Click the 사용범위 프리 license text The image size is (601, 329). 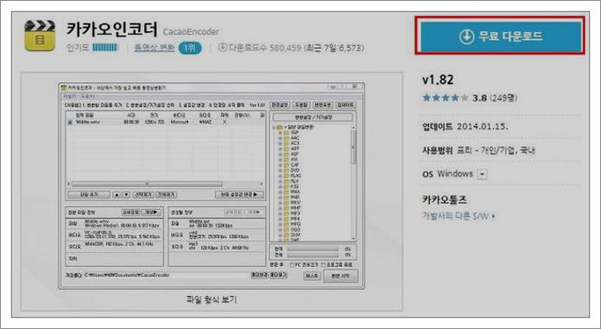click(479, 150)
